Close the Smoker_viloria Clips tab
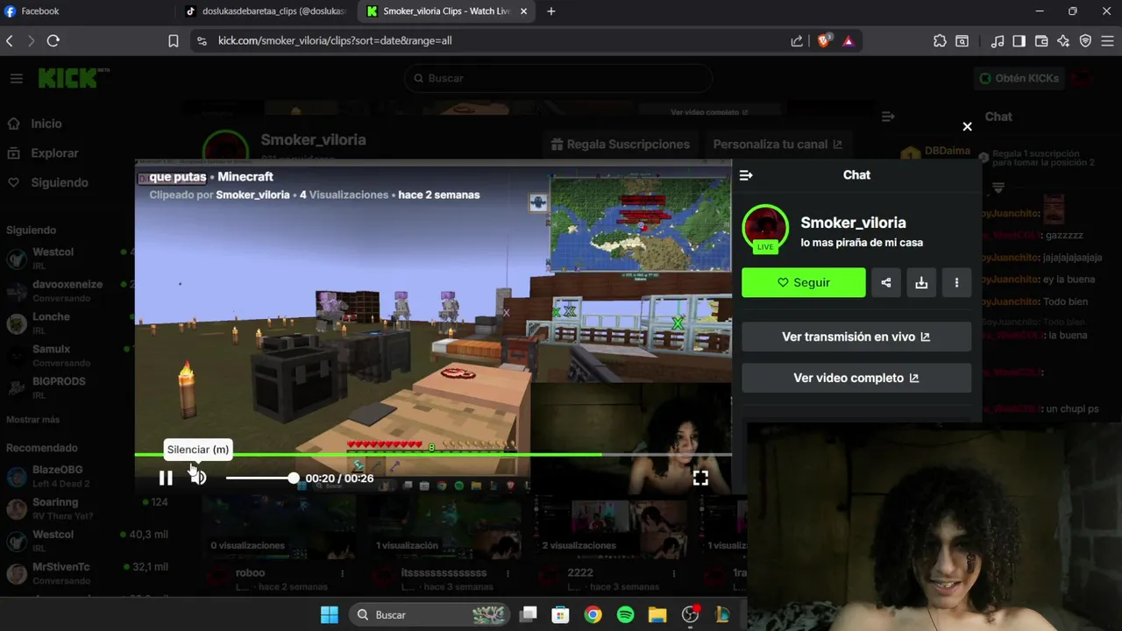 [x=524, y=11]
